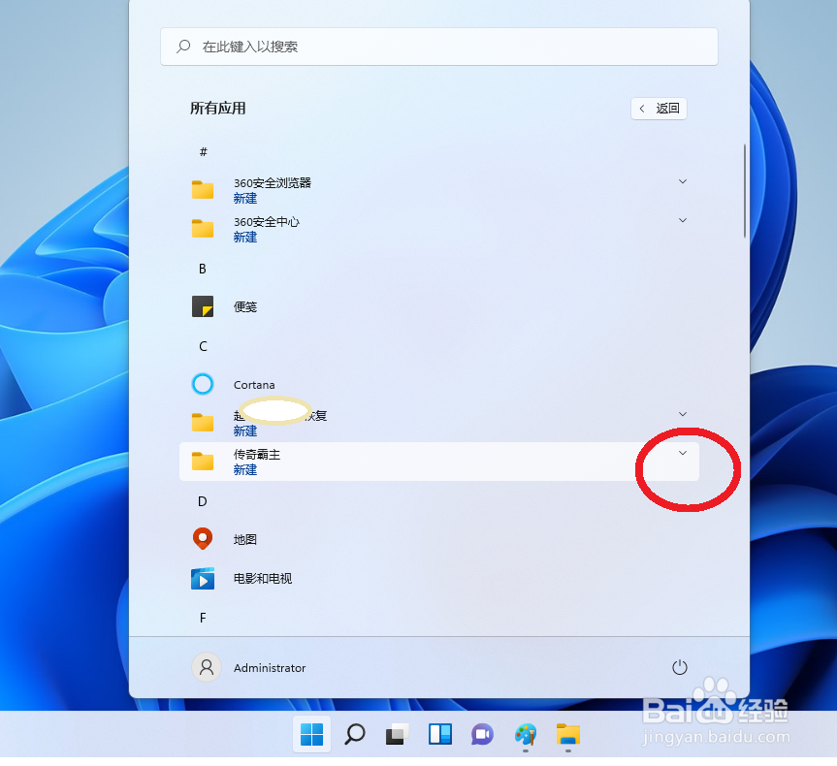Image resolution: width=837 pixels, height=766 pixels.
Task: Open the 传奇霸主 folder icon
Action: [x=203, y=462]
